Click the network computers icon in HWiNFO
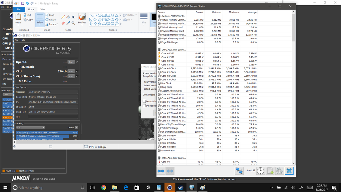Screen dimensions: 341x192 click(239, 171)
